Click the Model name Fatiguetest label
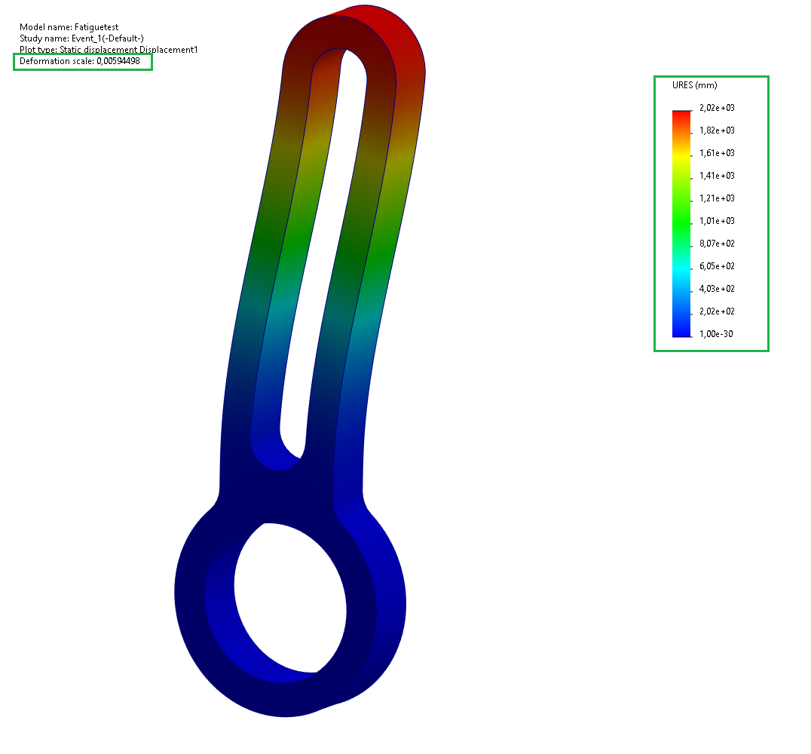Screen dimensions: 811x754 (69, 27)
